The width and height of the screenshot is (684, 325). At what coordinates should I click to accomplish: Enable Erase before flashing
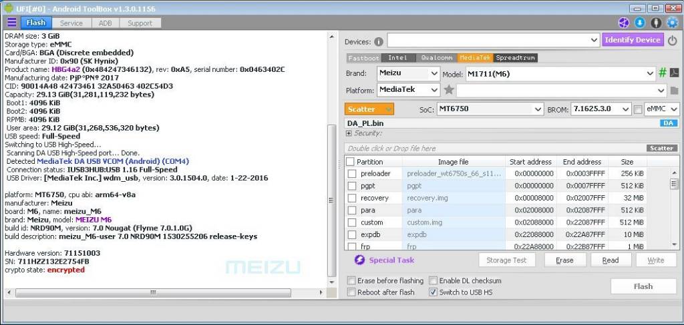pyautogui.click(x=351, y=280)
